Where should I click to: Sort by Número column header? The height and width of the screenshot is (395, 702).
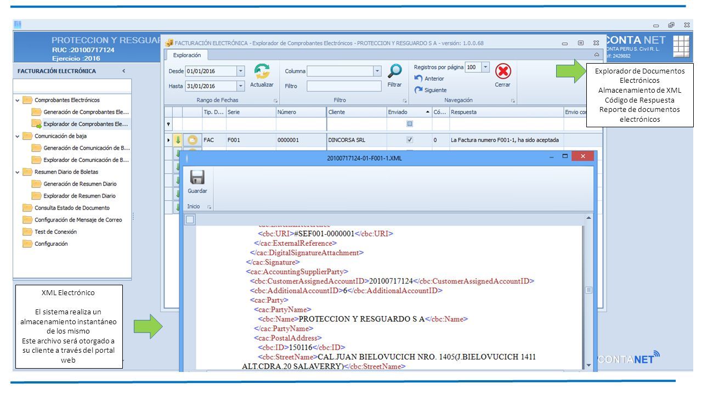click(301, 112)
